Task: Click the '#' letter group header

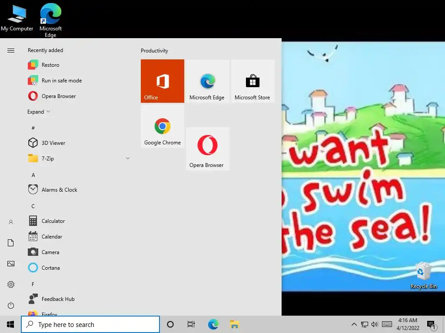Action: pos(33,128)
